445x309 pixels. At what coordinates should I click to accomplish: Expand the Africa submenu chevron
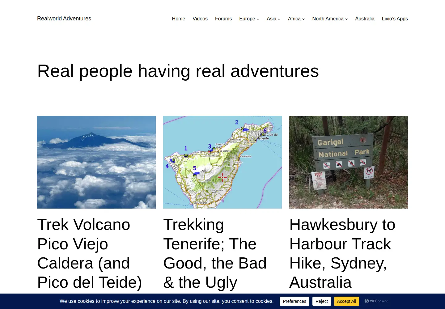[303, 19]
